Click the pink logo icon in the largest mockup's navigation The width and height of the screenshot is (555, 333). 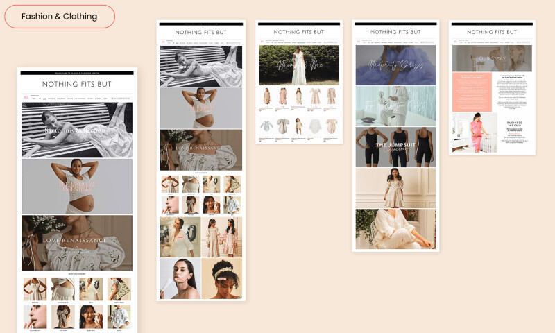point(26,98)
